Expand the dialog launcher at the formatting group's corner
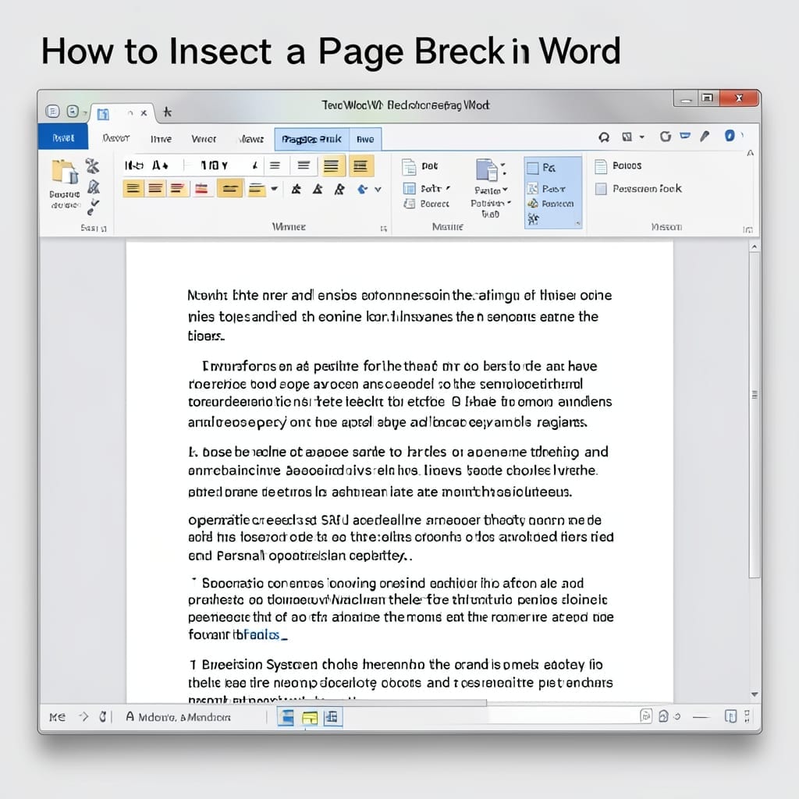Screen dimensions: 799x799 [384, 229]
